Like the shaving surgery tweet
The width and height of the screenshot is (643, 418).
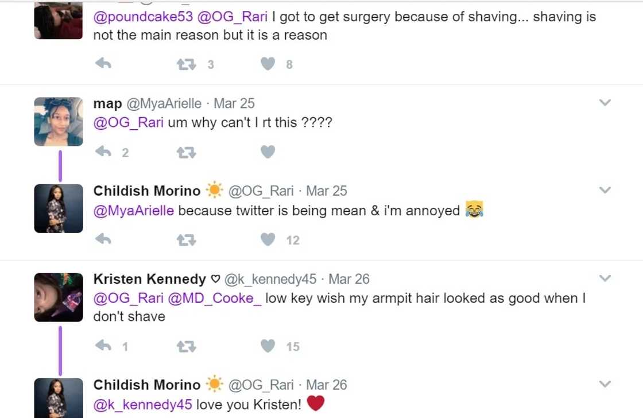(268, 64)
